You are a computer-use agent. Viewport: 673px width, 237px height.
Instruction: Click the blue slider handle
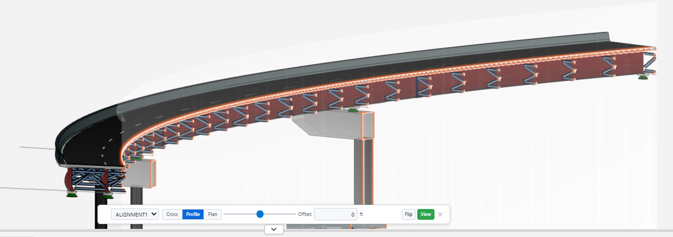point(260,214)
